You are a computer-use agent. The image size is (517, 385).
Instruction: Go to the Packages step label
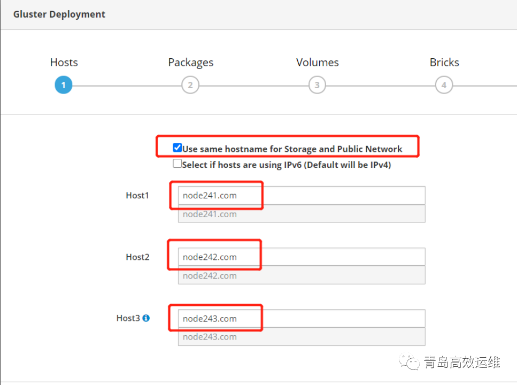coord(190,63)
